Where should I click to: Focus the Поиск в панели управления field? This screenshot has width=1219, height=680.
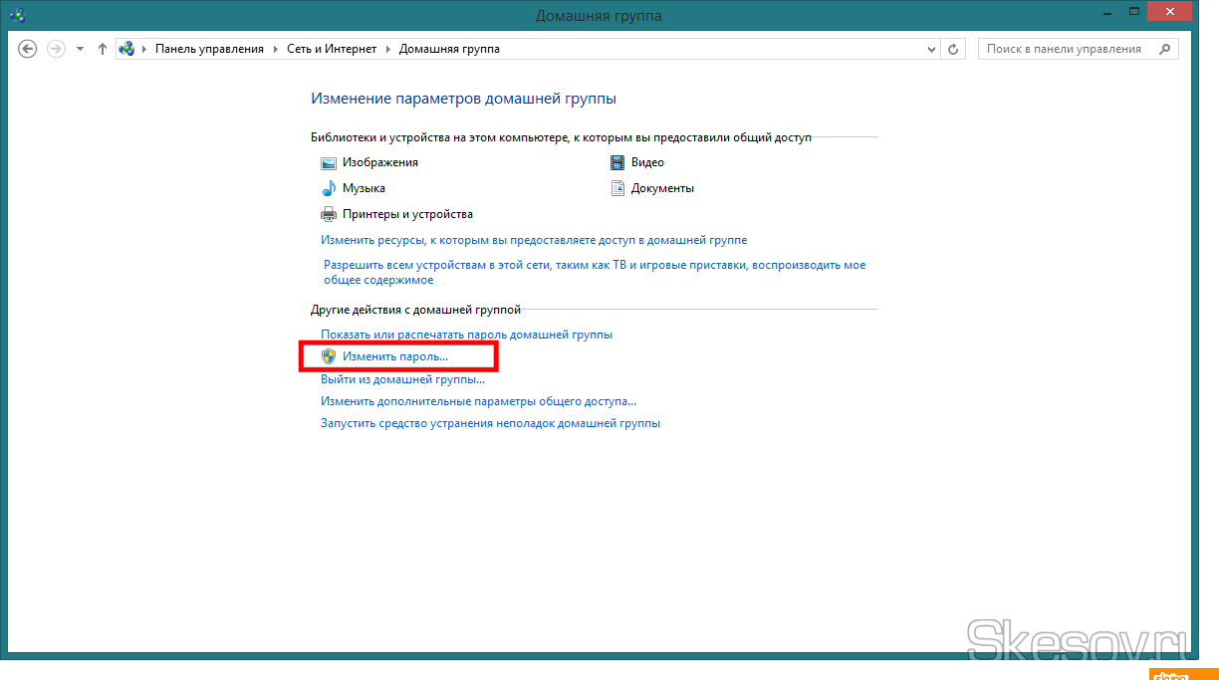click(1064, 49)
